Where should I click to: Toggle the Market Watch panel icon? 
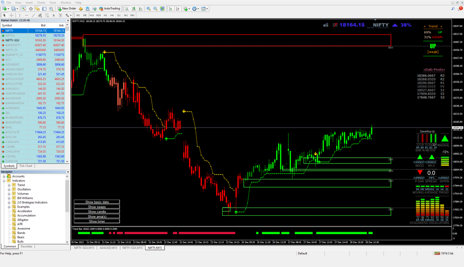pyautogui.click(x=24, y=9)
